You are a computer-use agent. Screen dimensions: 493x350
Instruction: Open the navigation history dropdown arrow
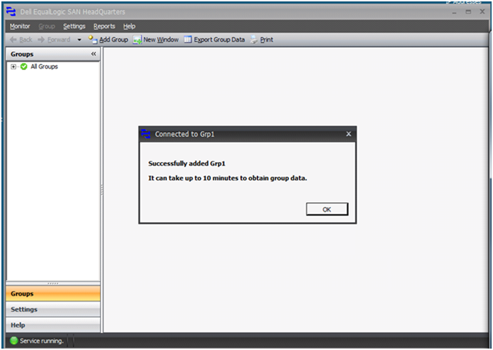tap(79, 39)
